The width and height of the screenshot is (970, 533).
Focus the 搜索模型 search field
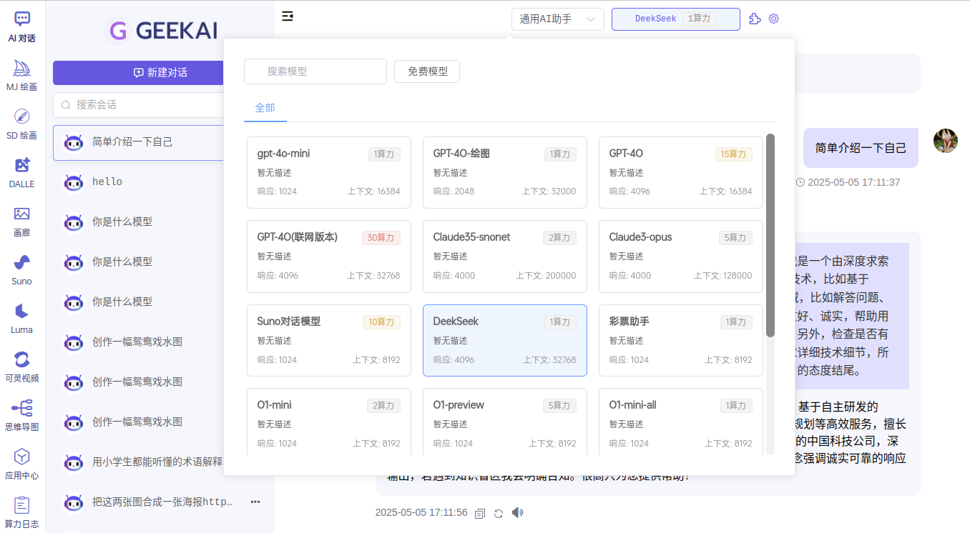(315, 71)
